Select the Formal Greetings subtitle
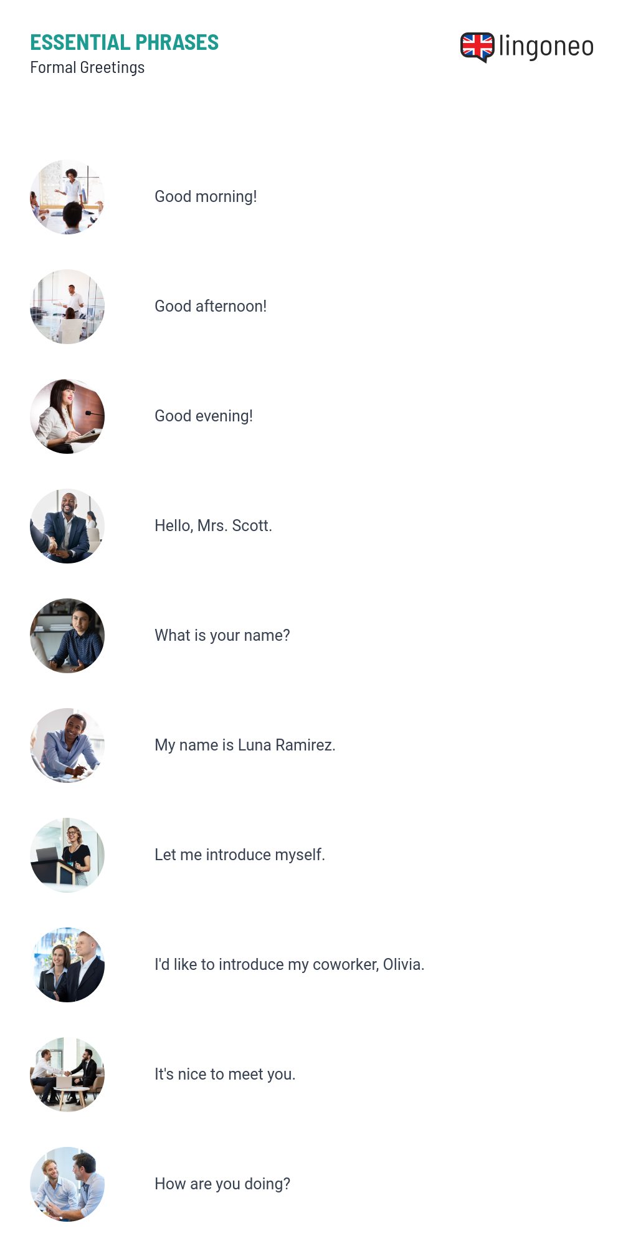Screen dimensions: 623x1256 coord(87,67)
